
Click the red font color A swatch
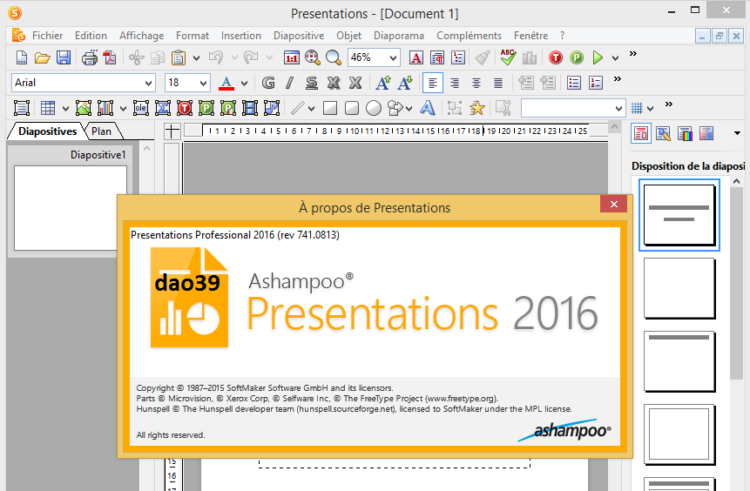coord(226,83)
